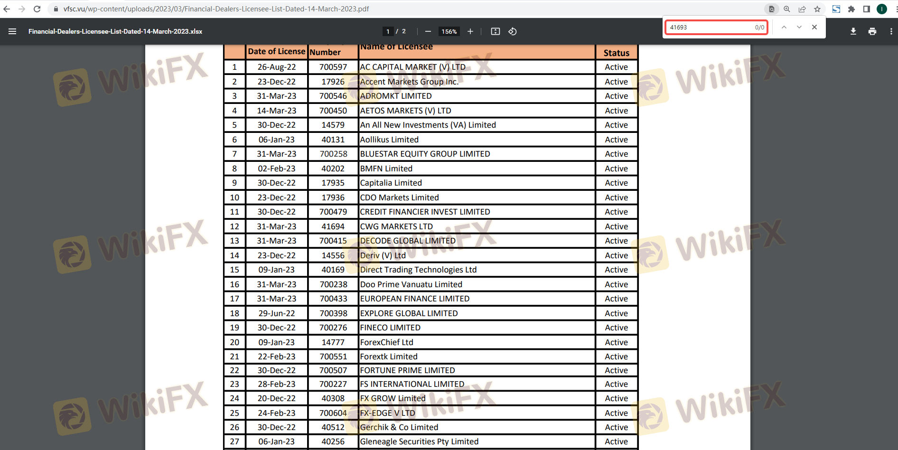Image resolution: width=898 pixels, height=450 pixels.
Task: Click the PDF zoom out button
Action: (x=428, y=31)
